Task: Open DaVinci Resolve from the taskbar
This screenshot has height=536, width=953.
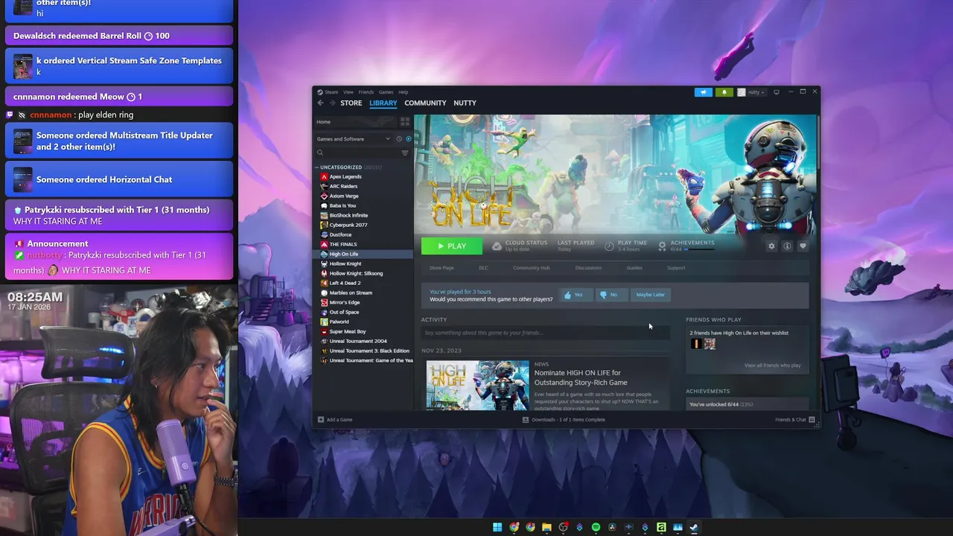Action: (612, 527)
